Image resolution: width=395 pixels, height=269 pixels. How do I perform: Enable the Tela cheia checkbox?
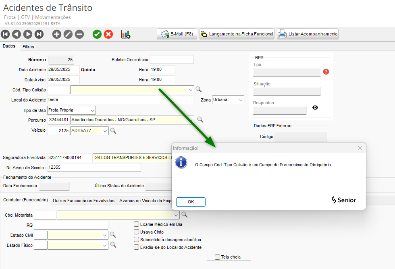point(218,257)
